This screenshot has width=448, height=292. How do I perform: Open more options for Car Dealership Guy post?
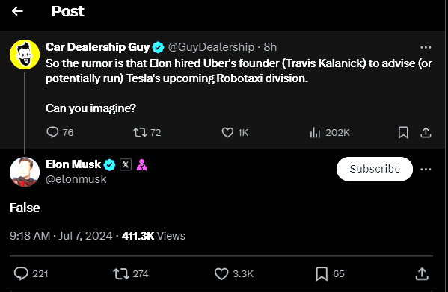click(x=426, y=47)
